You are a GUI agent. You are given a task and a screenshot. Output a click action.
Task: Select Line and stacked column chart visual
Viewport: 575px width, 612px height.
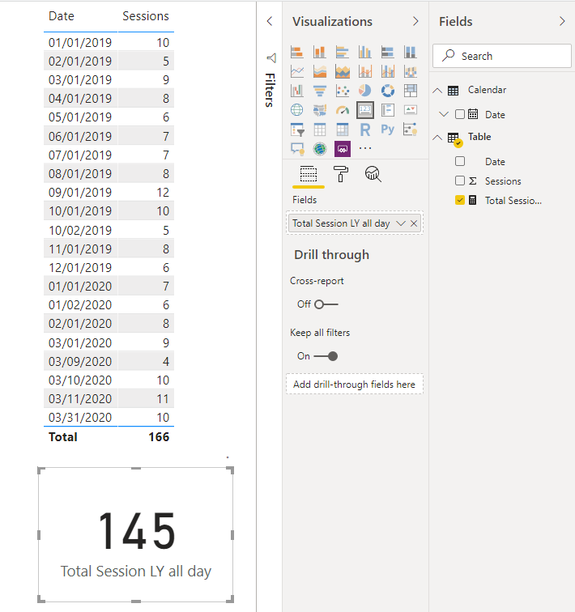[x=365, y=71]
